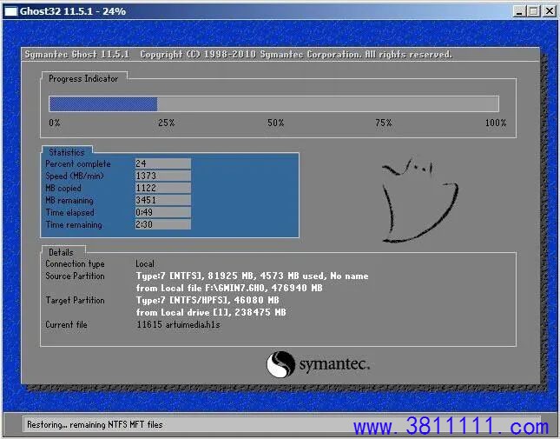Select the MB copied value 1122
Viewport: 560px width, 439px height.
coord(163,188)
